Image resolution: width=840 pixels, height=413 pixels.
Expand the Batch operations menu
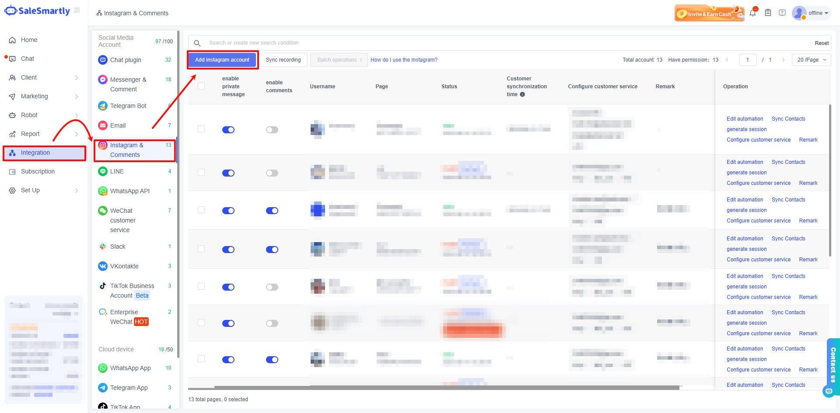[339, 60]
